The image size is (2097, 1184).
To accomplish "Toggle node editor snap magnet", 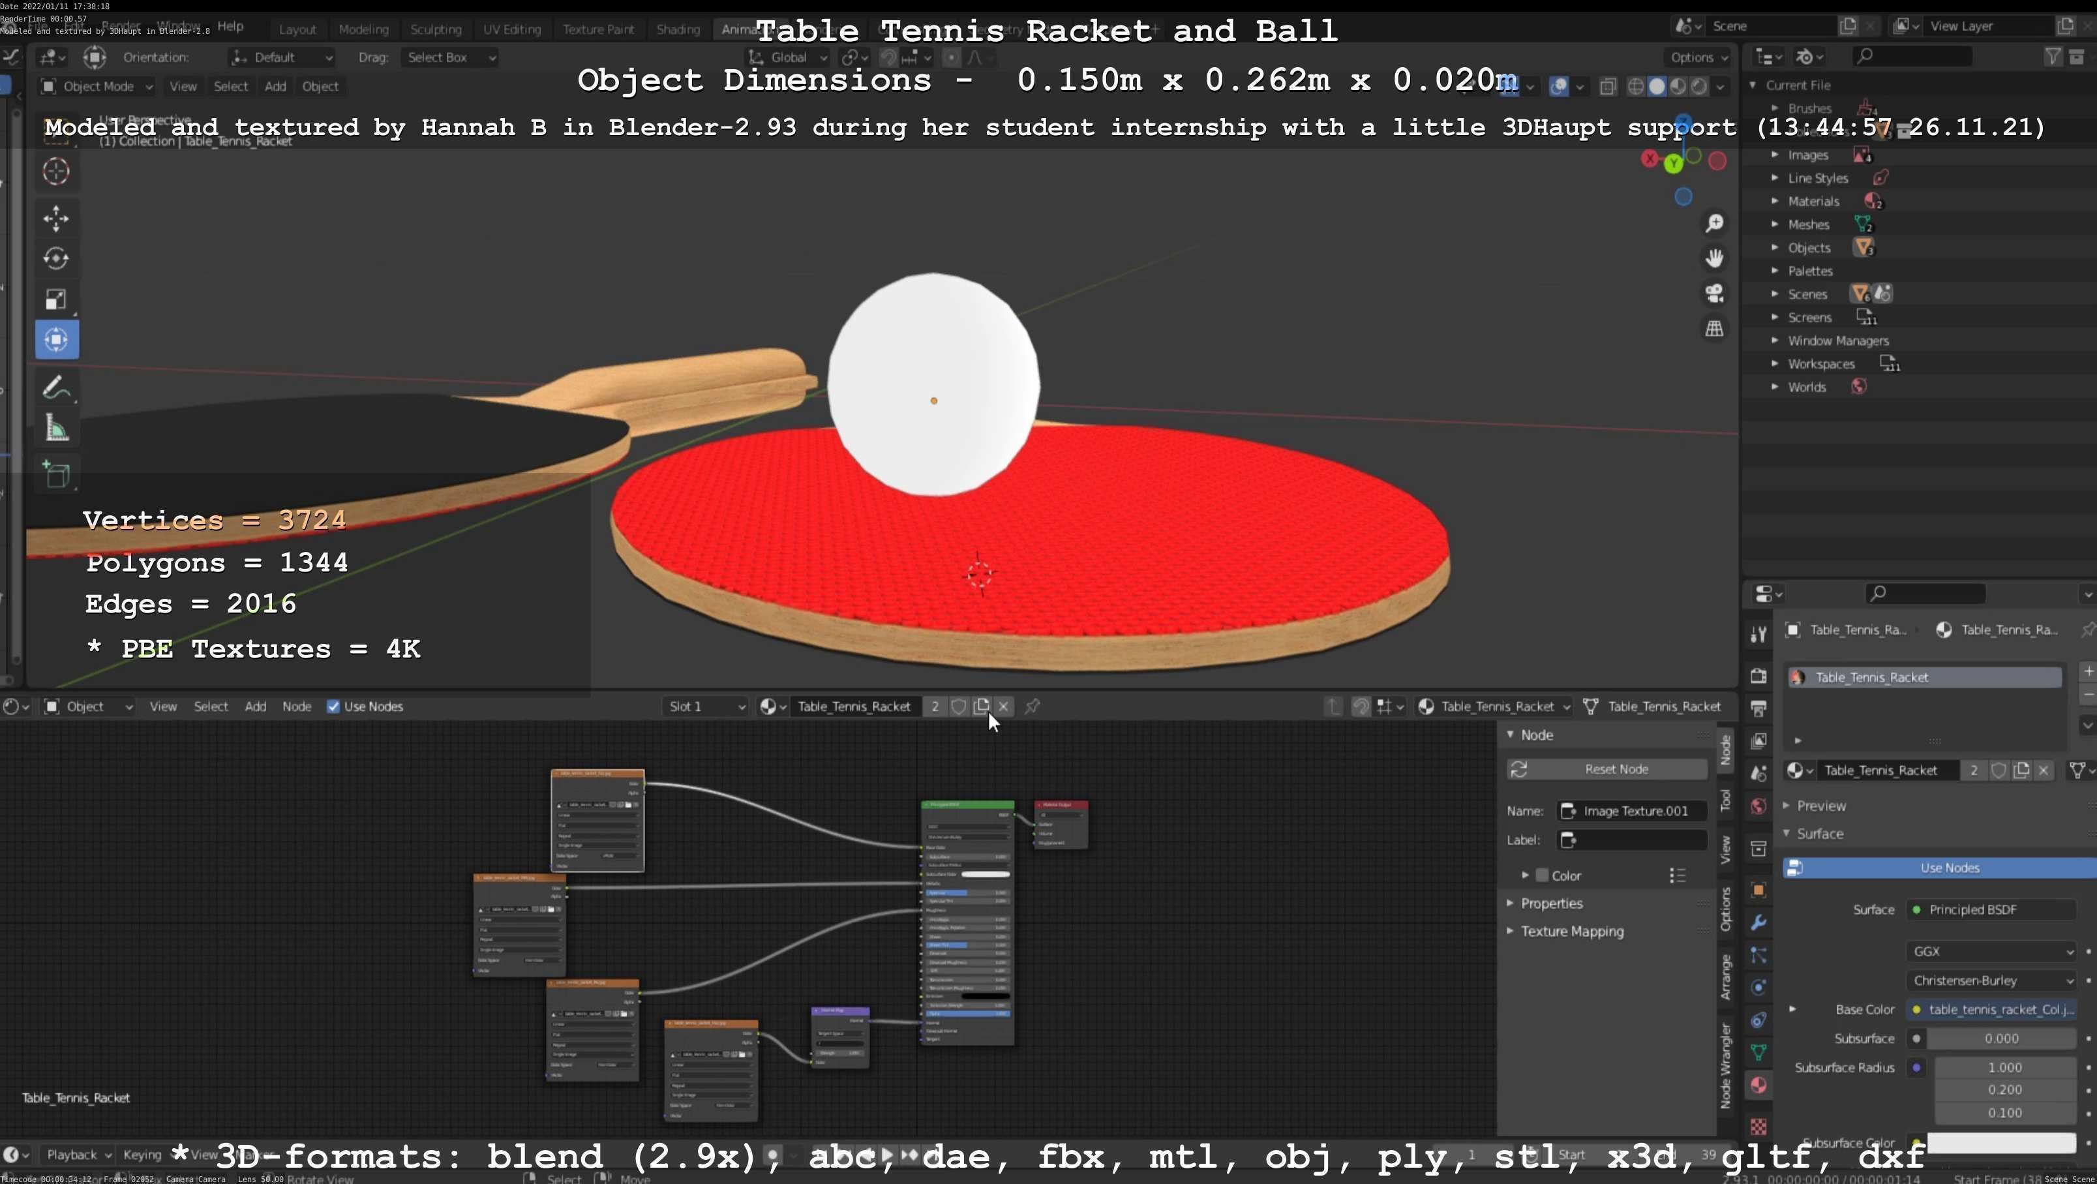I will coord(1361,707).
